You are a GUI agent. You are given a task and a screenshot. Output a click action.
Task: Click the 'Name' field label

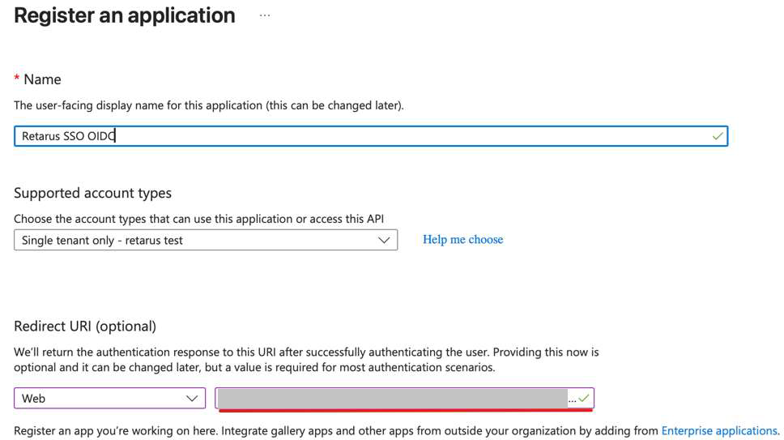(x=42, y=79)
